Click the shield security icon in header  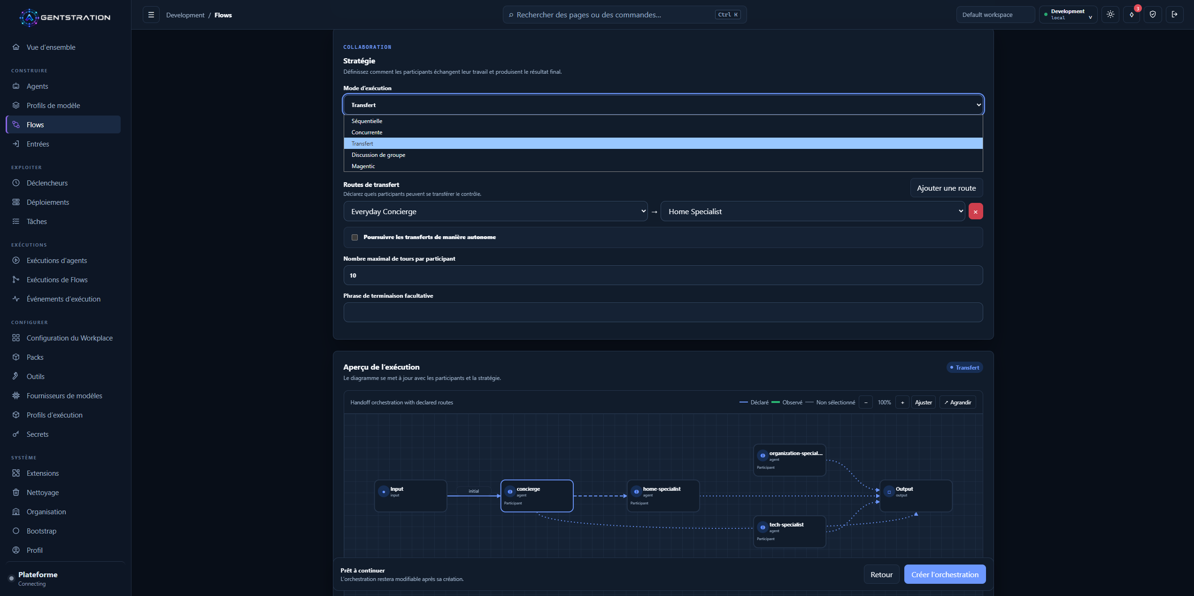point(1153,15)
